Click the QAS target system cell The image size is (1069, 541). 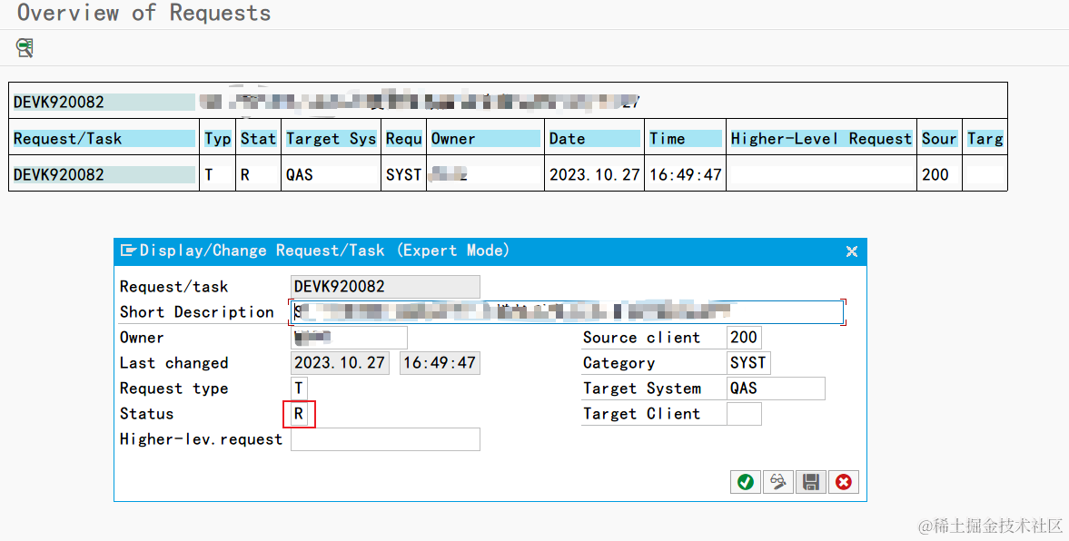[331, 175]
